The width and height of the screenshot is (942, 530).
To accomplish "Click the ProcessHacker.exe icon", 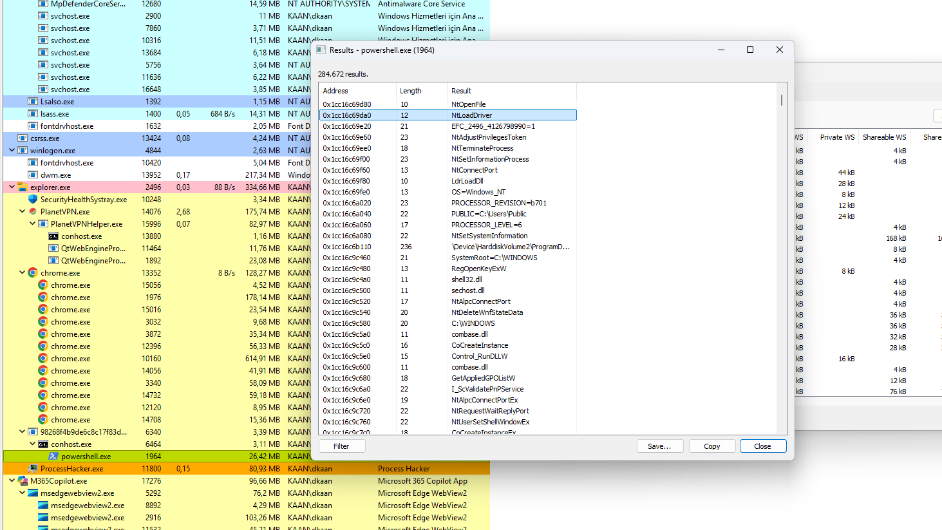I will (x=33, y=469).
